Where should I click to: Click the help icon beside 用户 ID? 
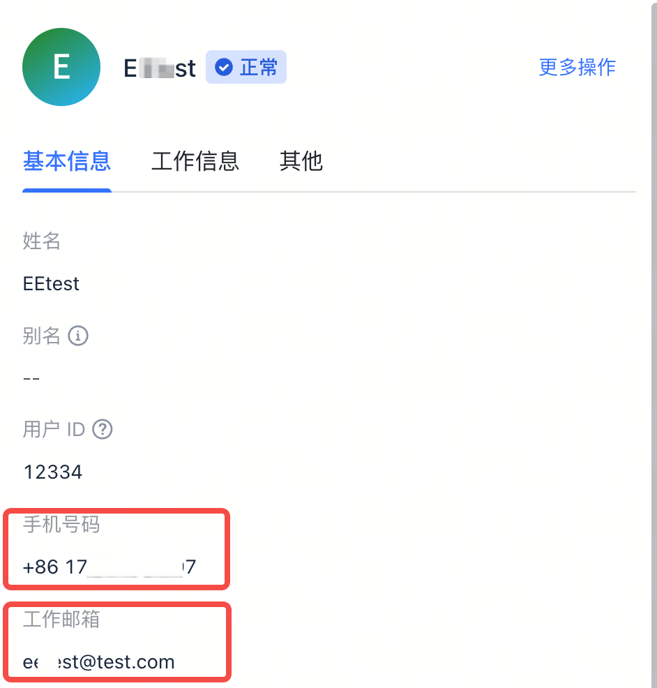(x=103, y=429)
